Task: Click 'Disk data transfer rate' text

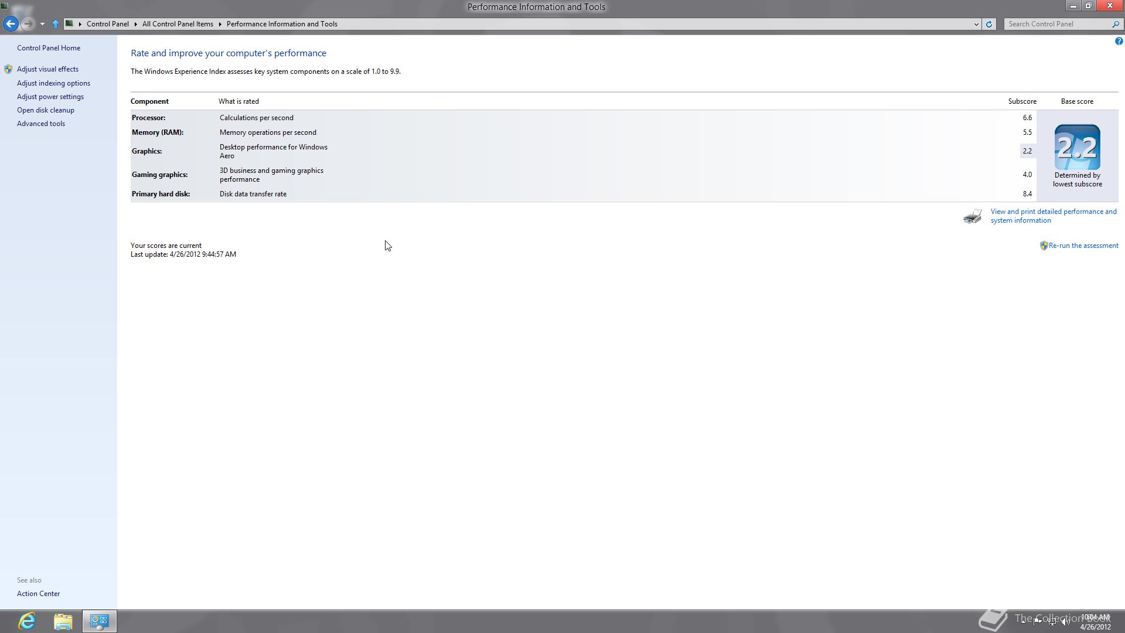Action: (253, 194)
